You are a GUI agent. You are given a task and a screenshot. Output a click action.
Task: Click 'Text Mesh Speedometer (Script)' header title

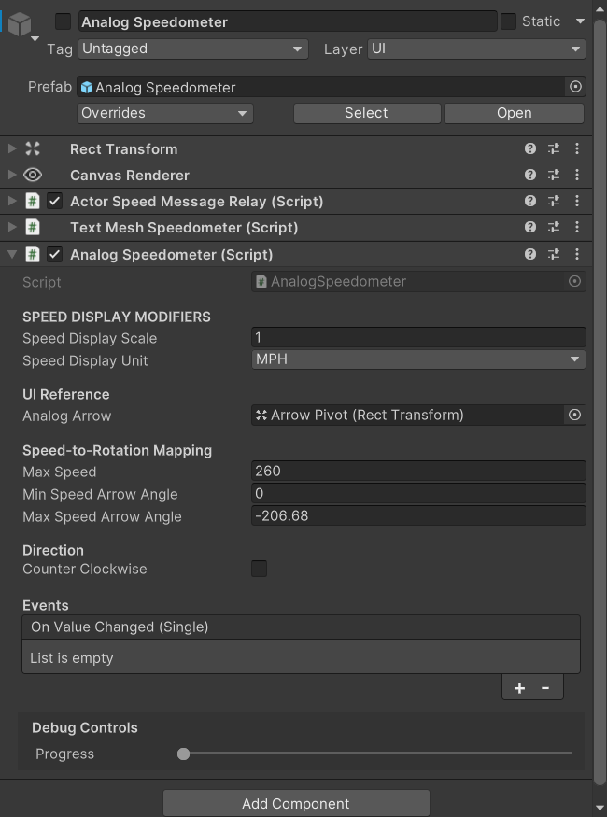[184, 227]
